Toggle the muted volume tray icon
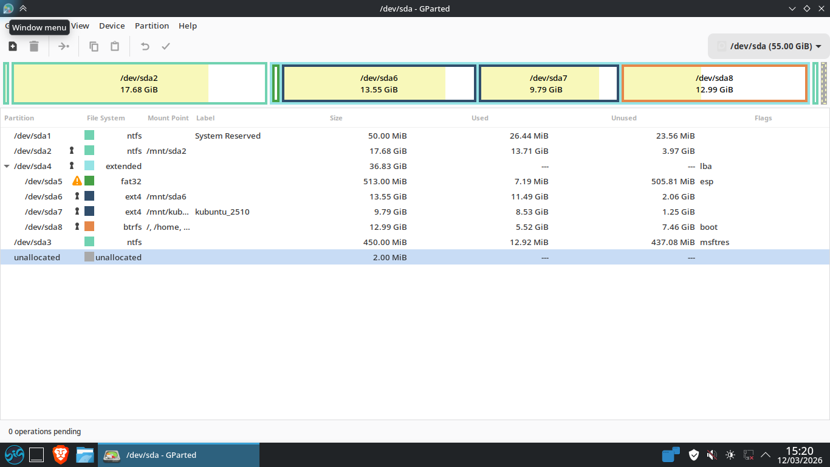 click(712, 455)
